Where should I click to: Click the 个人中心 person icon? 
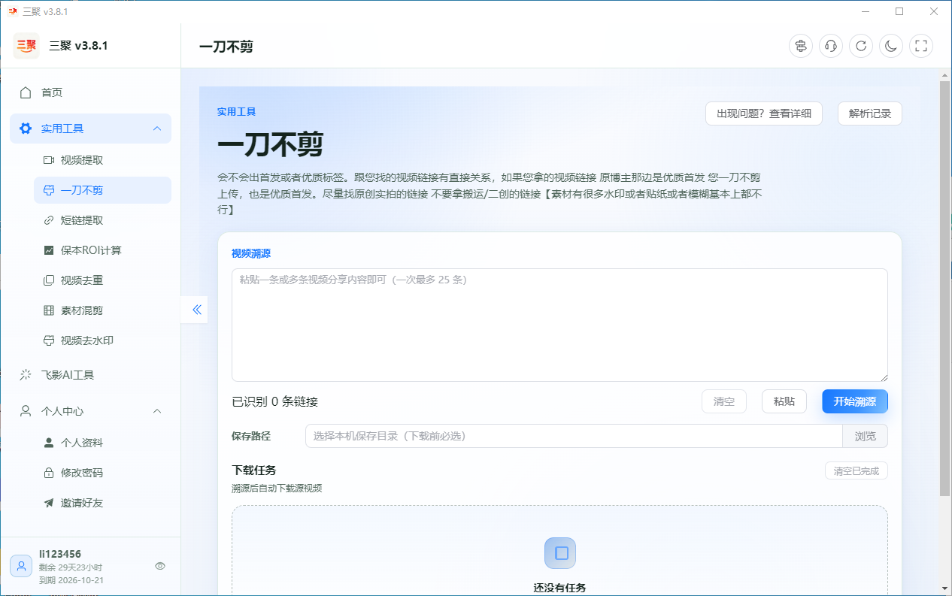(x=26, y=411)
